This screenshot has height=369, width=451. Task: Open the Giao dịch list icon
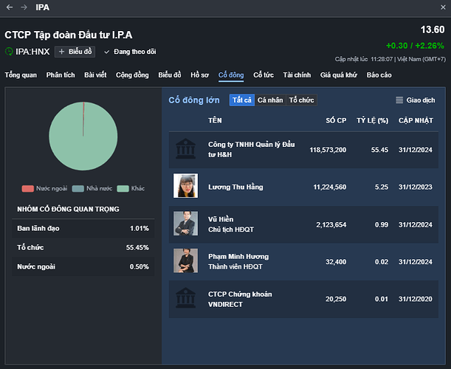pos(399,100)
